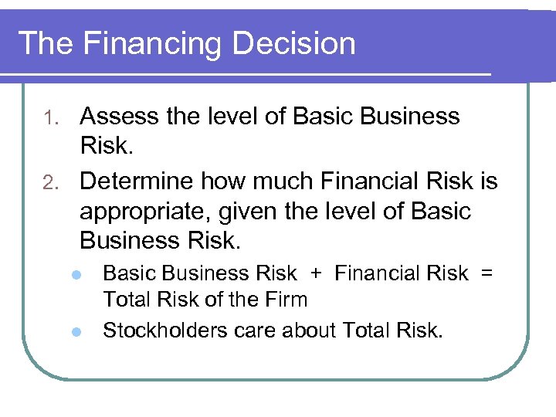556x417 pixels.
Task: Click the slide title 'The Financing Decision'
Action: [187, 43]
